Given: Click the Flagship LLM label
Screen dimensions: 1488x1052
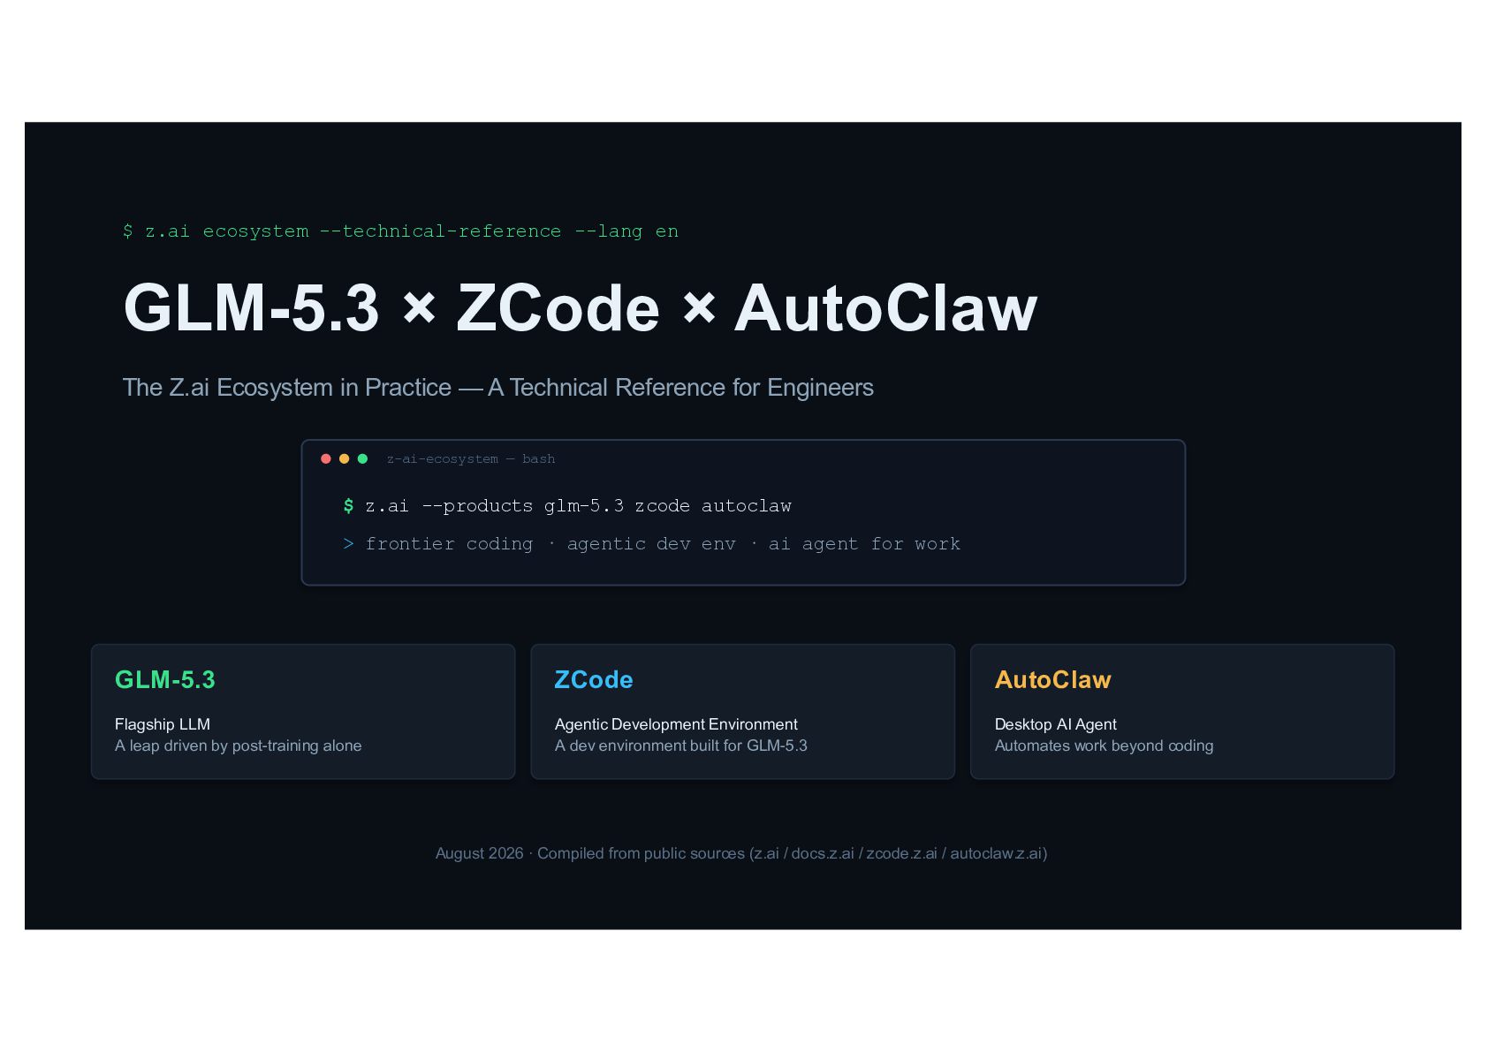Looking at the screenshot, I should tap(163, 724).
